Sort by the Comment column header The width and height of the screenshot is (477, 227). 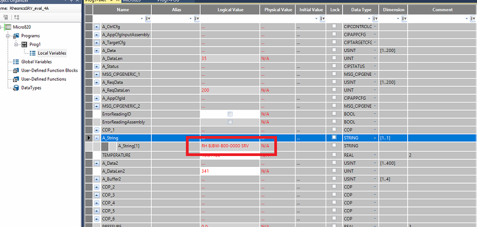coord(442,10)
